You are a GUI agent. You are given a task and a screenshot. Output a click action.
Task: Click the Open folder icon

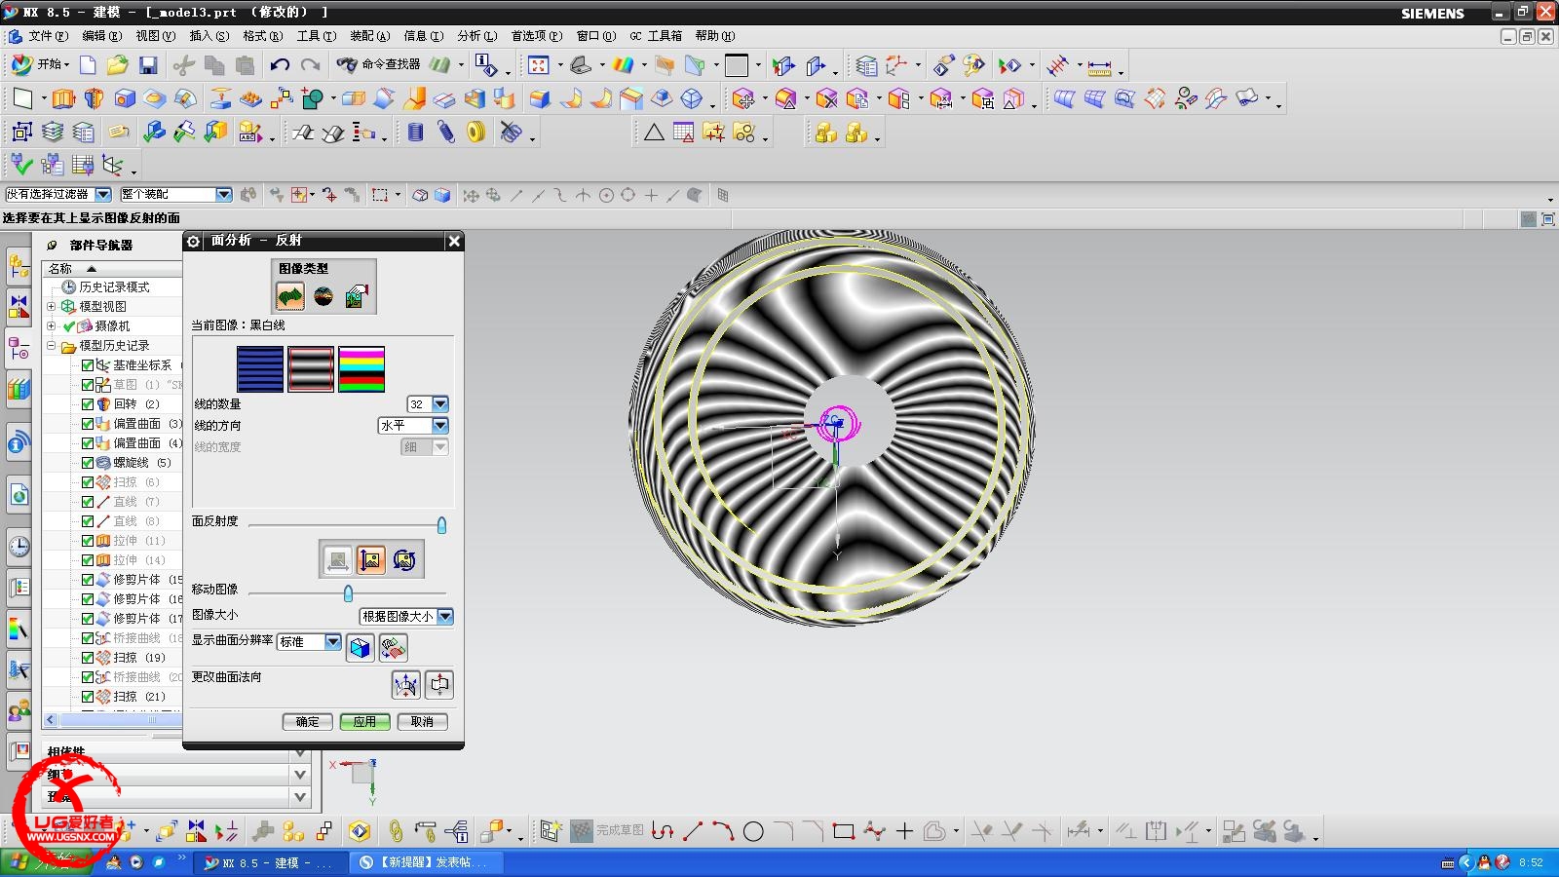click(x=118, y=65)
